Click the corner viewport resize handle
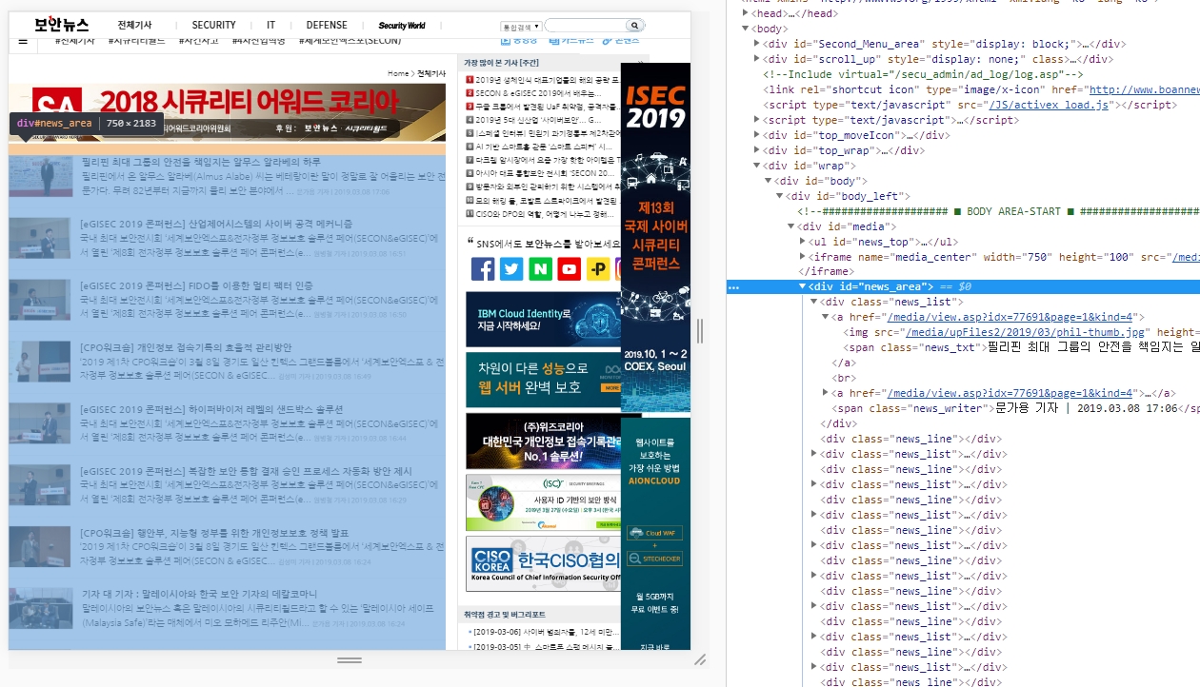 (x=699, y=659)
